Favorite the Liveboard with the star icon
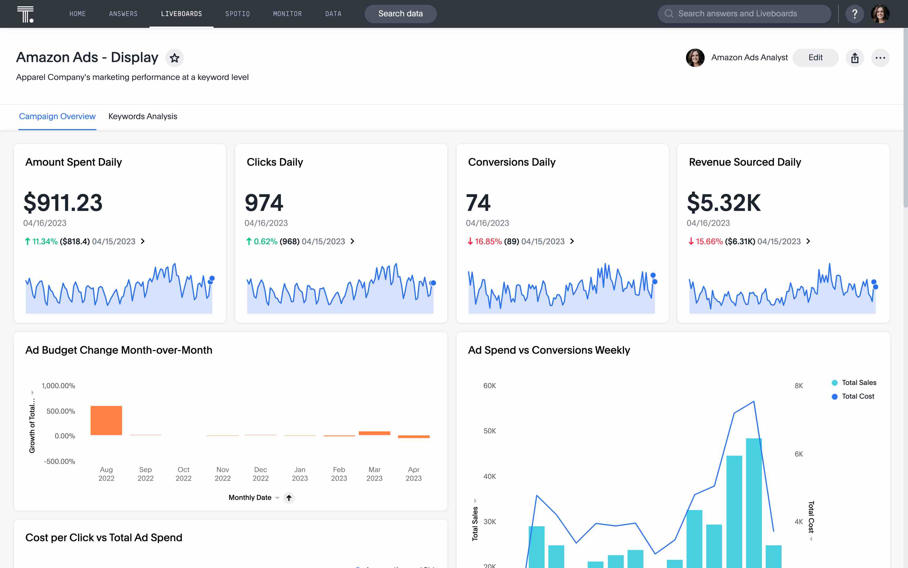Image resolution: width=908 pixels, height=568 pixels. pyautogui.click(x=174, y=58)
